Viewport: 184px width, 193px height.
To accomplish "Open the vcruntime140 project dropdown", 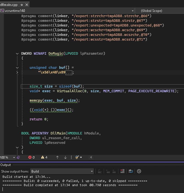I will tap(67, 11).
